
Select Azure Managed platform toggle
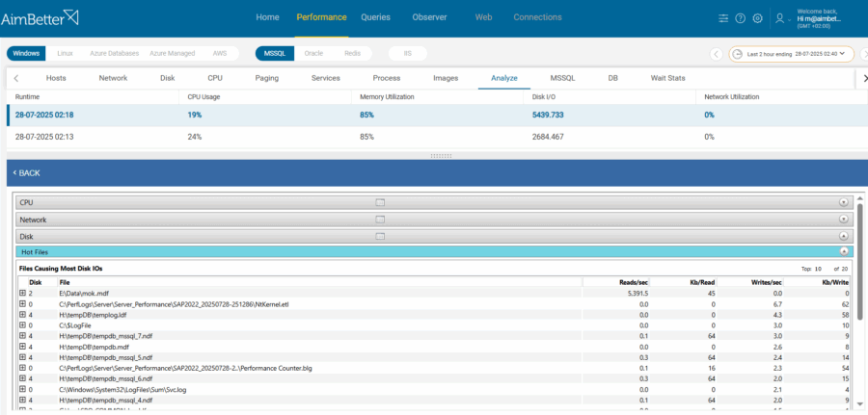pos(173,54)
